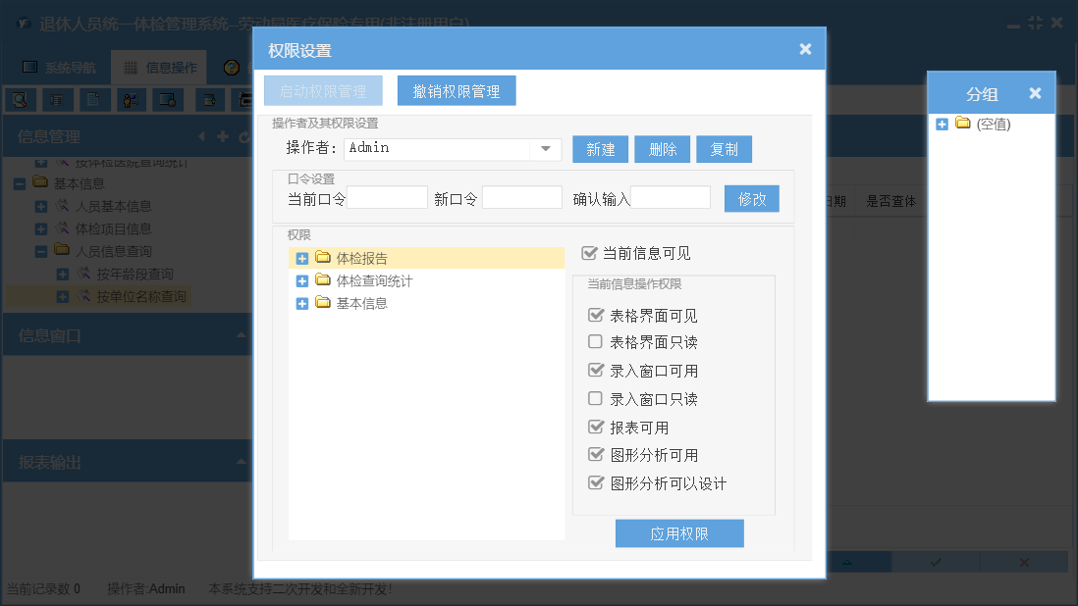Screen dimensions: 1078x606
Task: Click the 新口令 input field
Action: (521, 198)
